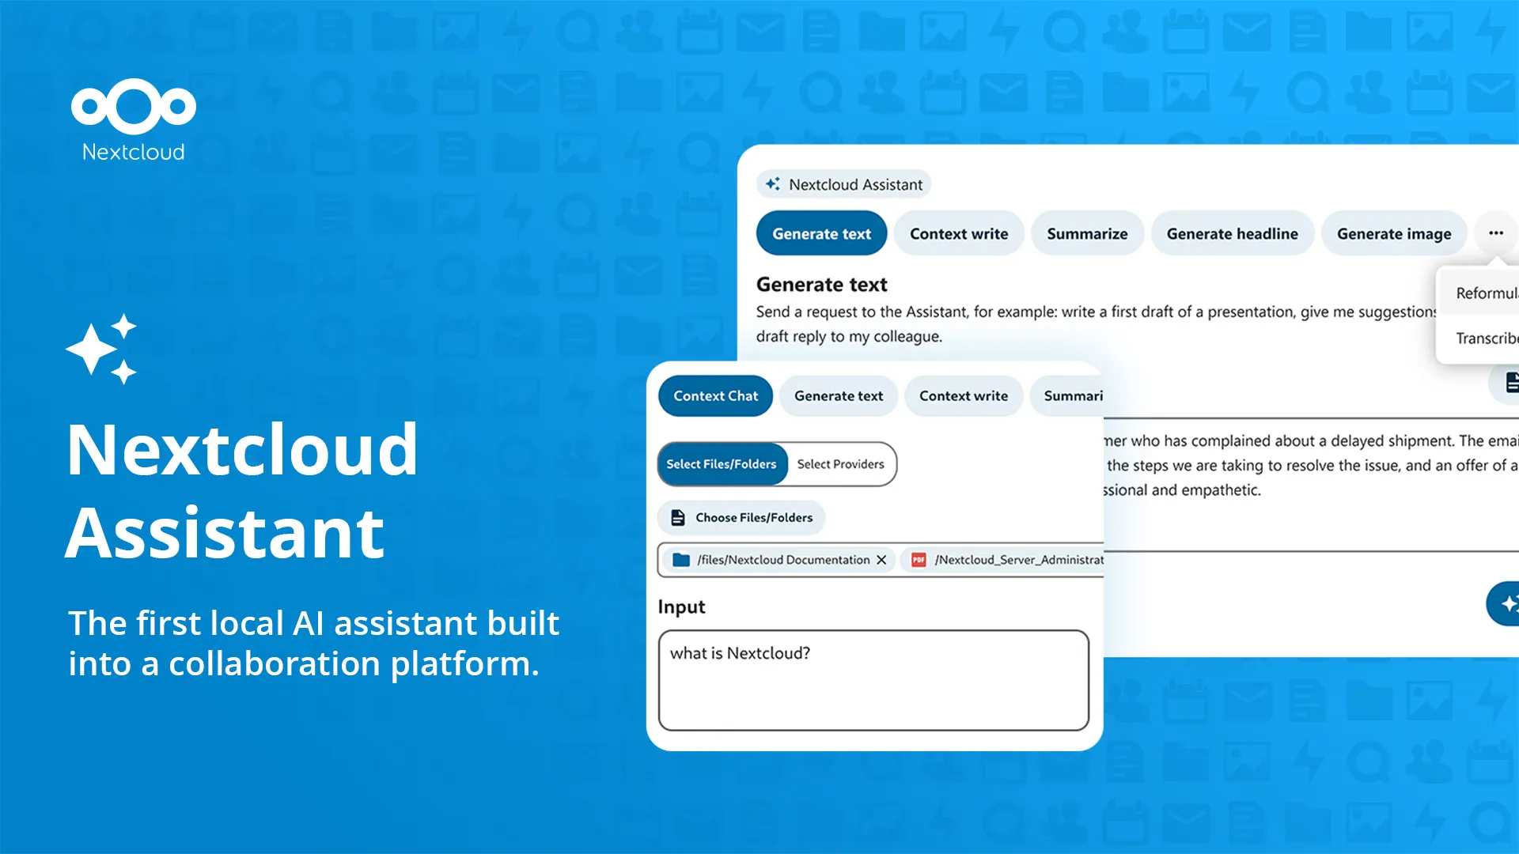This screenshot has height=854, width=1519.
Task: Click the Choose Files/Folders button
Action: [x=741, y=518]
